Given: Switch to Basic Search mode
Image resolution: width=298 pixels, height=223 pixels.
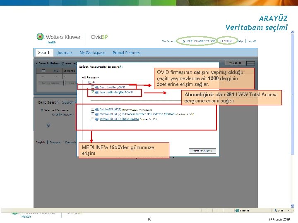Looking at the screenshot, I should [48, 102].
